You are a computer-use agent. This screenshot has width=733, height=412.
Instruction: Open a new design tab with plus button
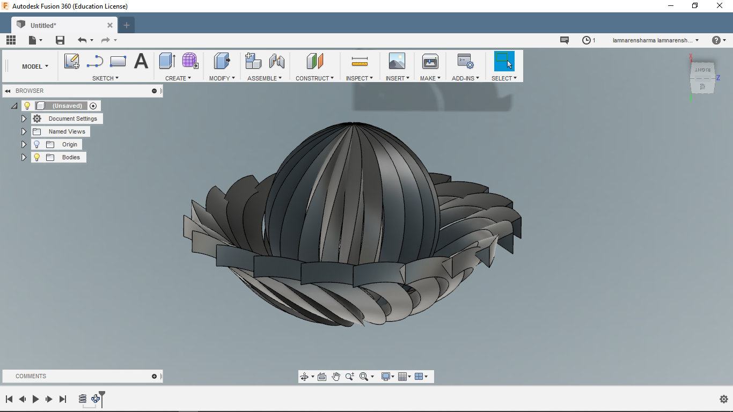pos(127,25)
